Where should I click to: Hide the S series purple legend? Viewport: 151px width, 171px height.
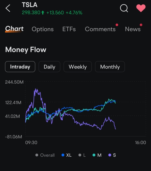point(112,155)
